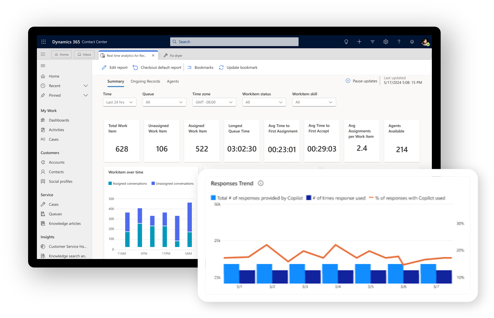Click the Longest Queue Time 03:02:30 card
The image size is (494, 318).
point(242,141)
